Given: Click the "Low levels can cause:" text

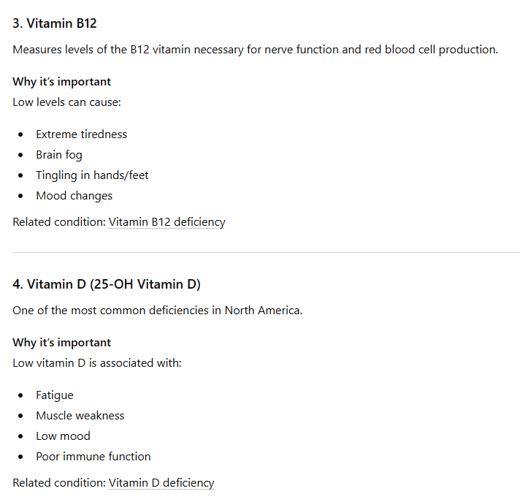Looking at the screenshot, I should pyautogui.click(x=66, y=102).
